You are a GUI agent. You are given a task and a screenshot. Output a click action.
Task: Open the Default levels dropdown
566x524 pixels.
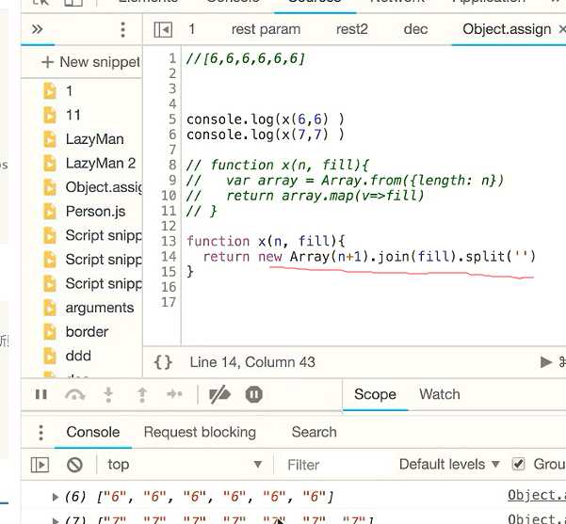449,465
